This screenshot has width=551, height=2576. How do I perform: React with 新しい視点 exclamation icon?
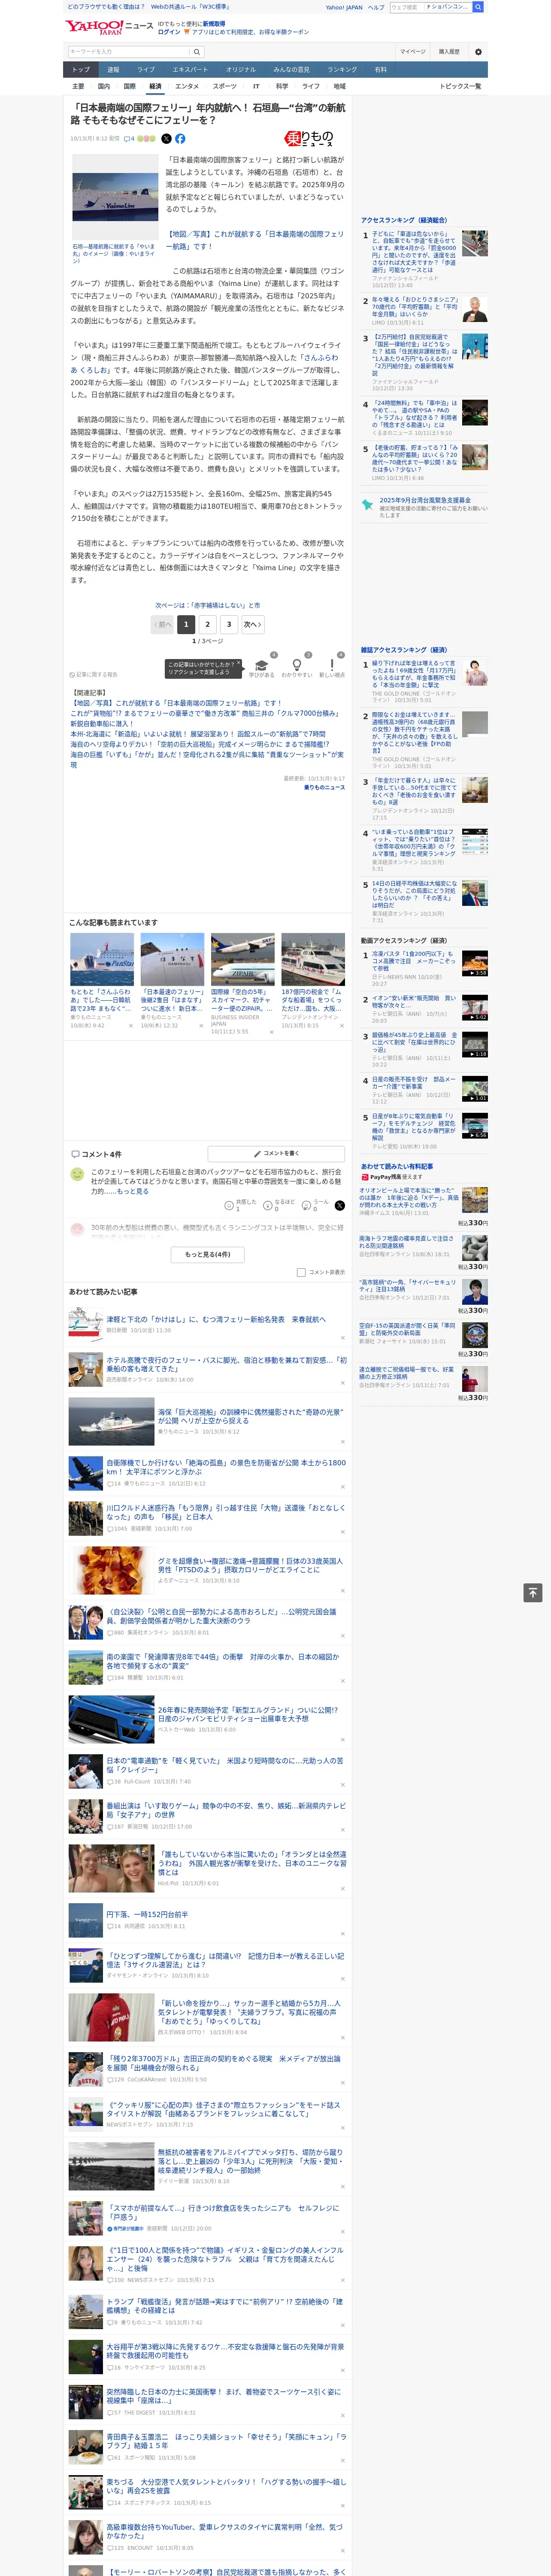pos(332,664)
